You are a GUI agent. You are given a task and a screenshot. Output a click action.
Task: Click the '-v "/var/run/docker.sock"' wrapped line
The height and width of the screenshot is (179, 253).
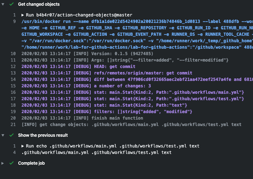pos(137,41)
